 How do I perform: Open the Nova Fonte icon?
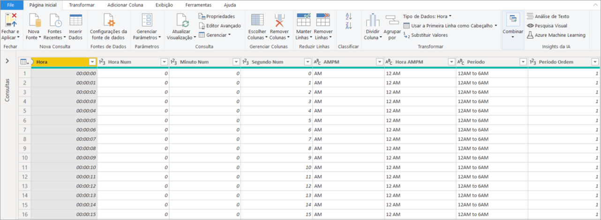[x=34, y=21]
